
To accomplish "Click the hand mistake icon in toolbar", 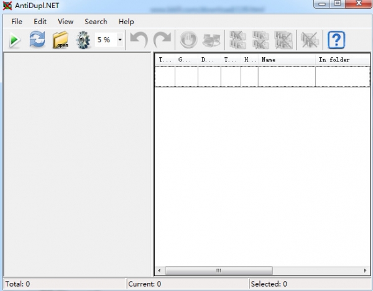I will click(x=188, y=40).
